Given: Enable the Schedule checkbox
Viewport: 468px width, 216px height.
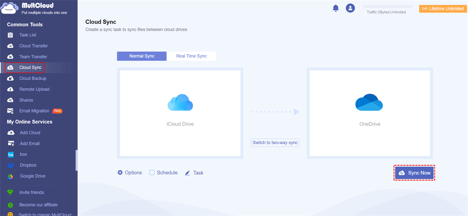Looking at the screenshot, I should 152,172.
